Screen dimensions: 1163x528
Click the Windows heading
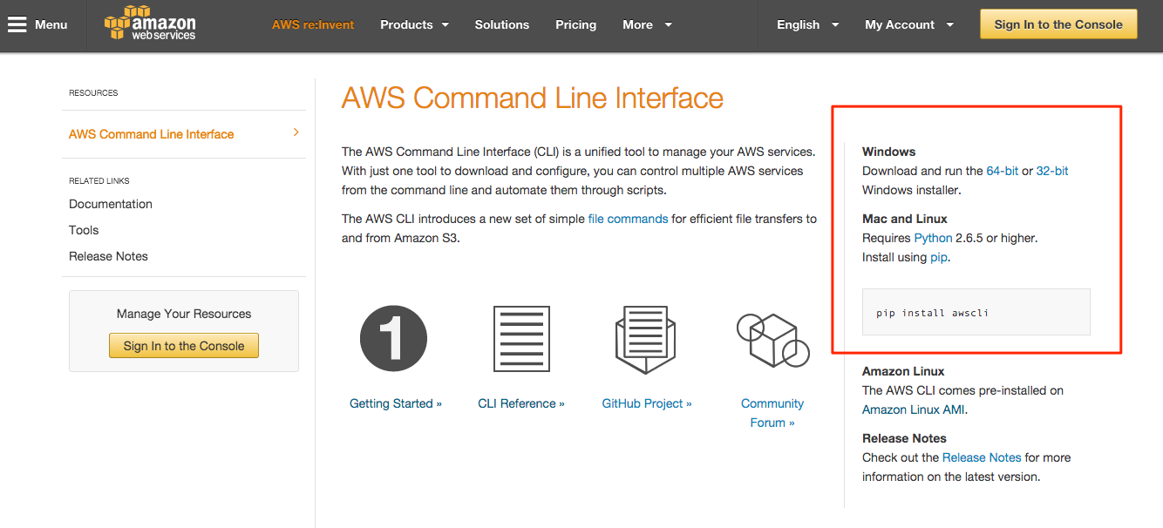[x=889, y=152]
